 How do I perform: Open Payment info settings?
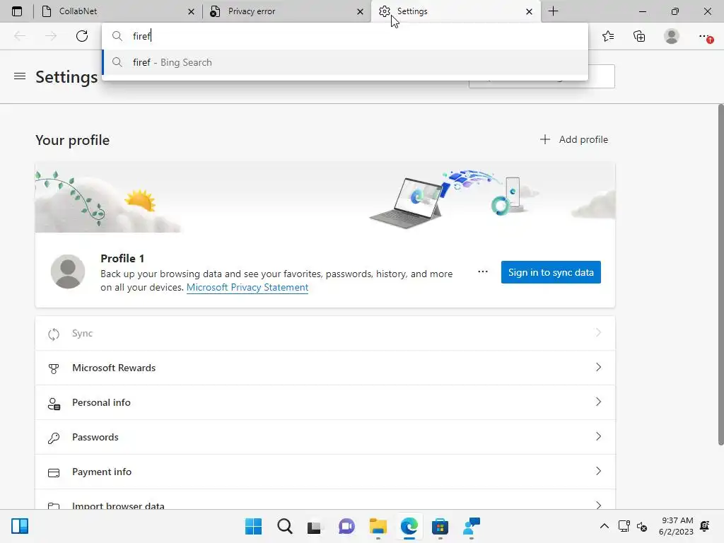[325, 472]
